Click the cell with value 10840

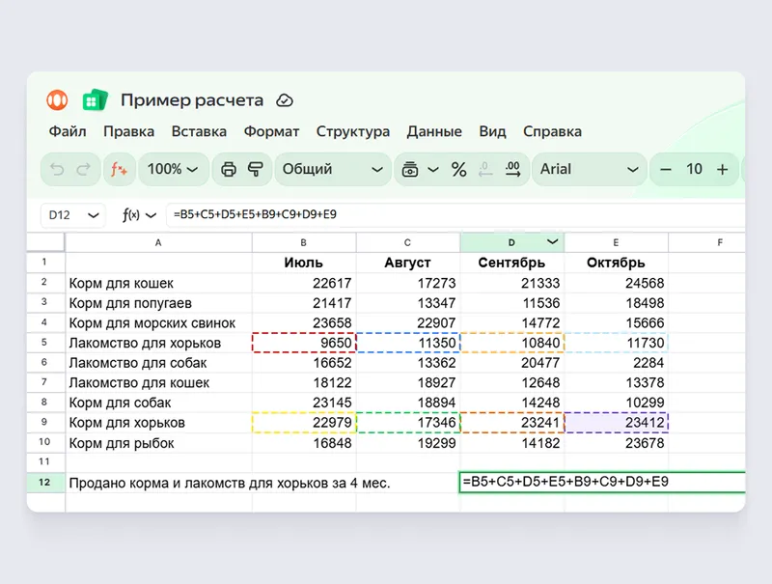[512, 343]
